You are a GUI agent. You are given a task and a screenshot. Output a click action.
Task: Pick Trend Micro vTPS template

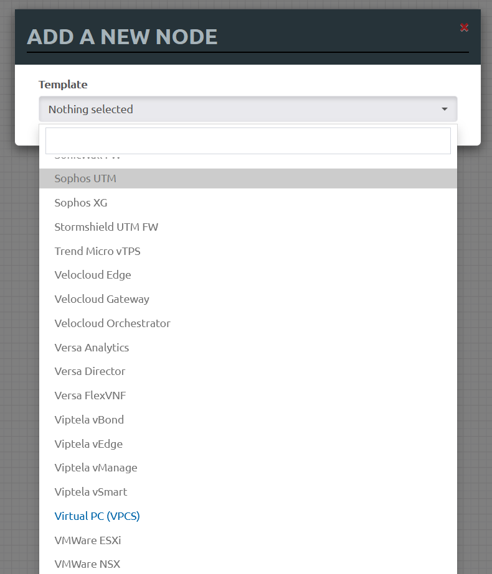pos(248,251)
